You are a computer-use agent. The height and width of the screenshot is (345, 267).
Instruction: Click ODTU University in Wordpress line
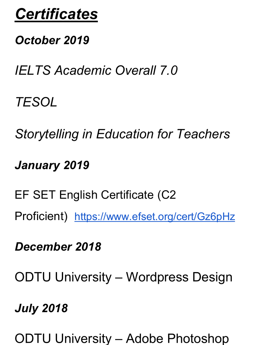click(63, 277)
